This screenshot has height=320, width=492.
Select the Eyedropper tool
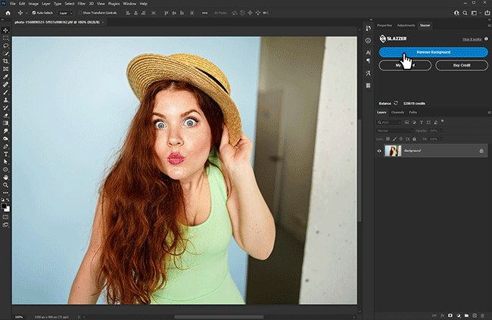5,77
